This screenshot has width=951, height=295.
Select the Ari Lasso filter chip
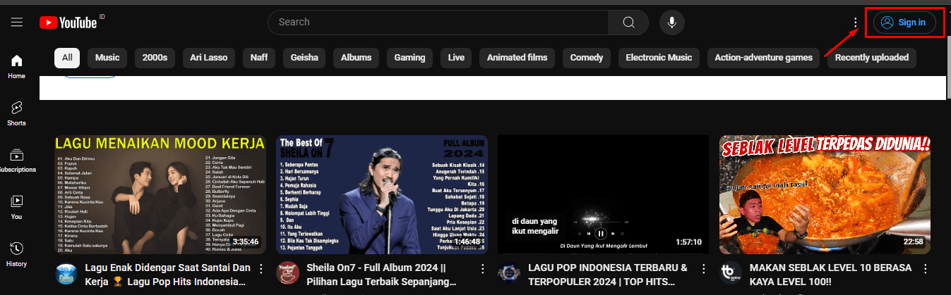click(x=208, y=58)
